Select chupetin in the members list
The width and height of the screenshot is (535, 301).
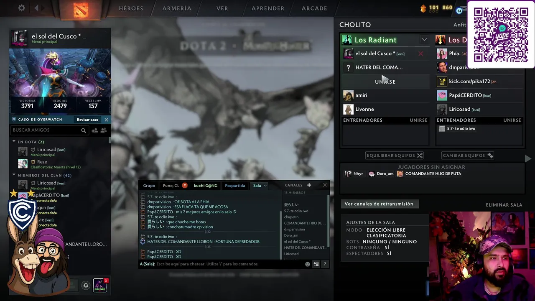tap(291, 217)
